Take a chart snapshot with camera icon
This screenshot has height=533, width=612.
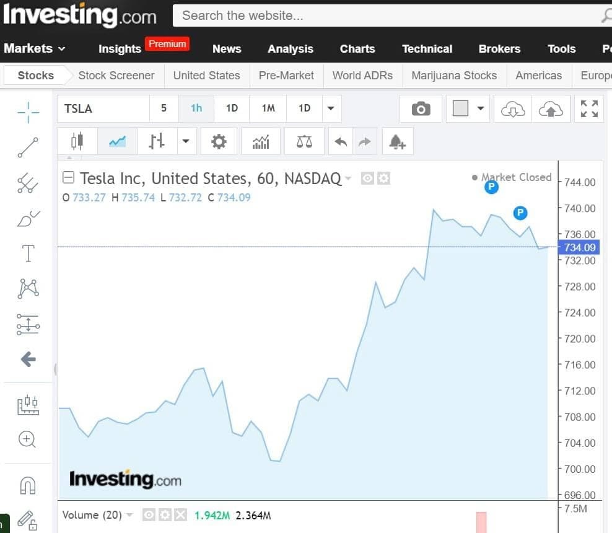click(x=421, y=108)
